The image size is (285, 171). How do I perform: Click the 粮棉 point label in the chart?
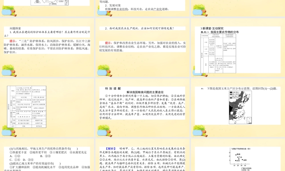(x=239, y=154)
